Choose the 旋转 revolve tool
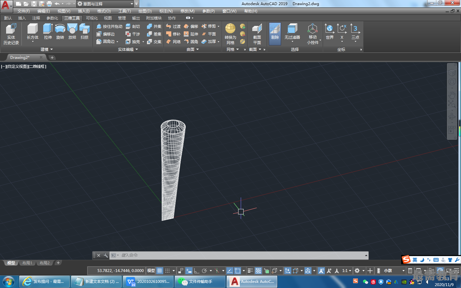The image size is (461, 288). click(x=60, y=32)
